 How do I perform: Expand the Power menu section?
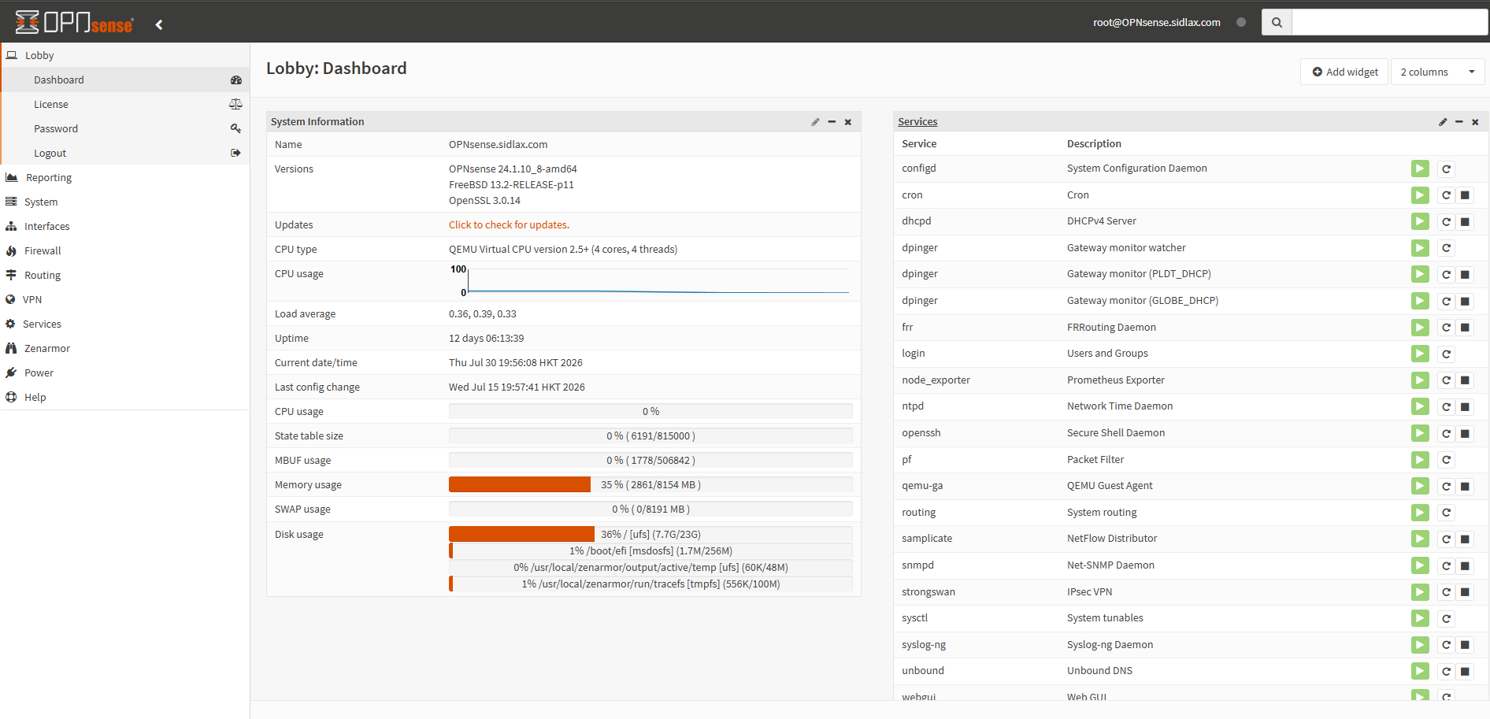tap(125, 372)
